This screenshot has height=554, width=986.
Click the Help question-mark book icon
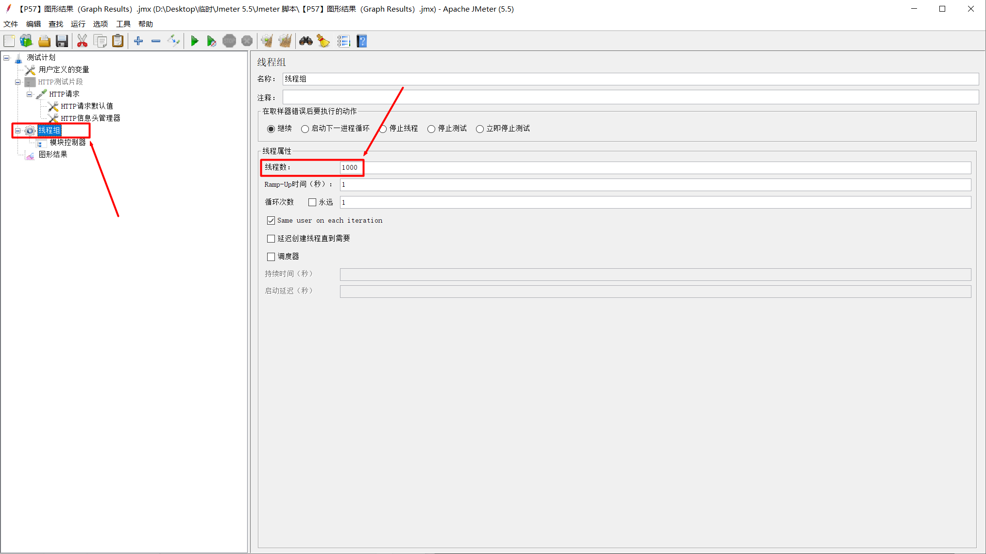click(x=362, y=41)
